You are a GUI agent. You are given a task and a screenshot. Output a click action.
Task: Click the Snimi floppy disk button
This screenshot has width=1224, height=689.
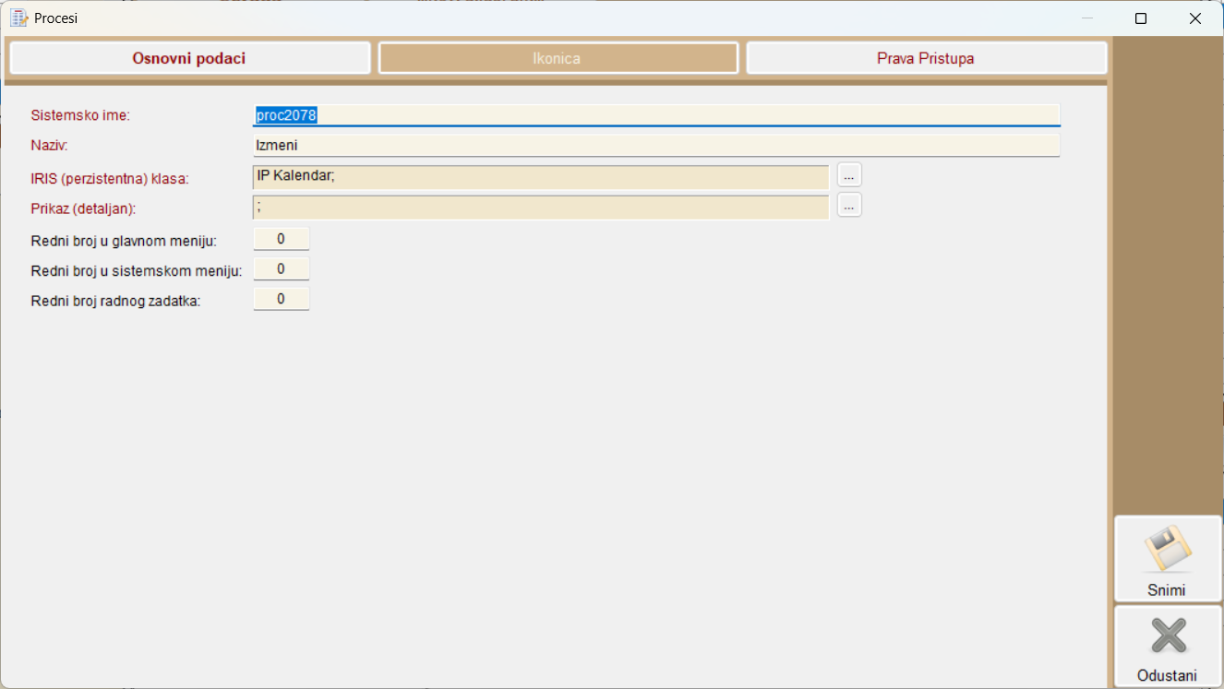click(x=1168, y=559)
